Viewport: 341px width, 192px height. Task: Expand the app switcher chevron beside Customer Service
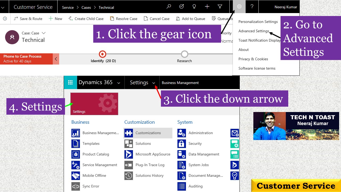click(x=3, y=7)
